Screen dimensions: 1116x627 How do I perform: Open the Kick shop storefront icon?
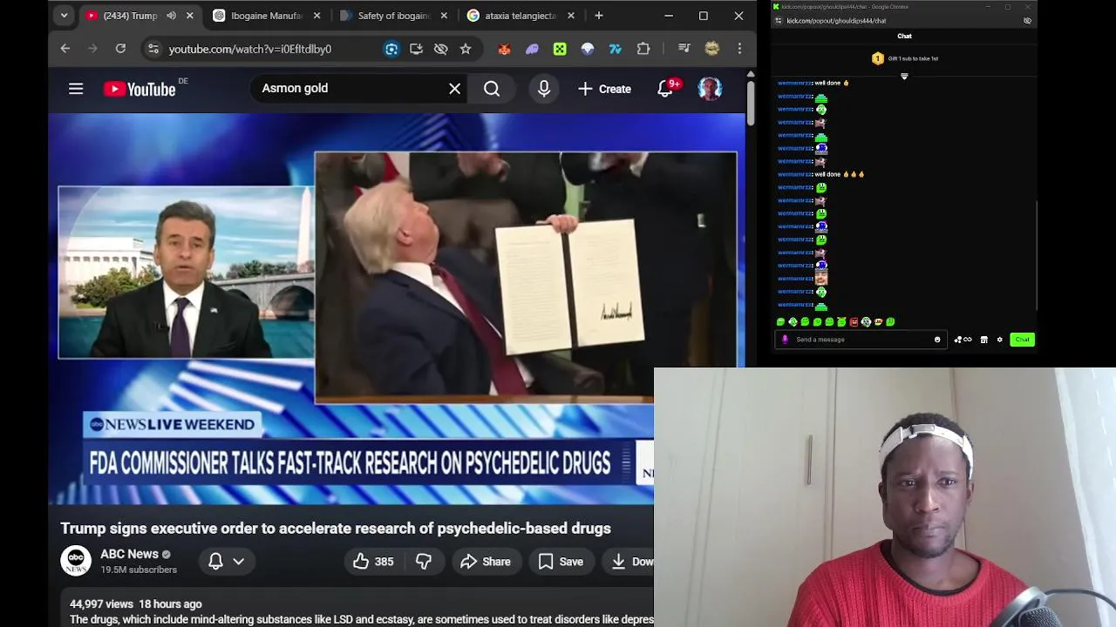click(x=984, y=340)
